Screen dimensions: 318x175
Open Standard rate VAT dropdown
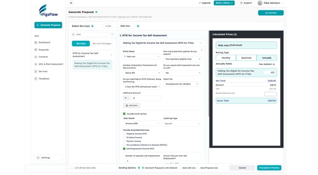click(183, 84)
